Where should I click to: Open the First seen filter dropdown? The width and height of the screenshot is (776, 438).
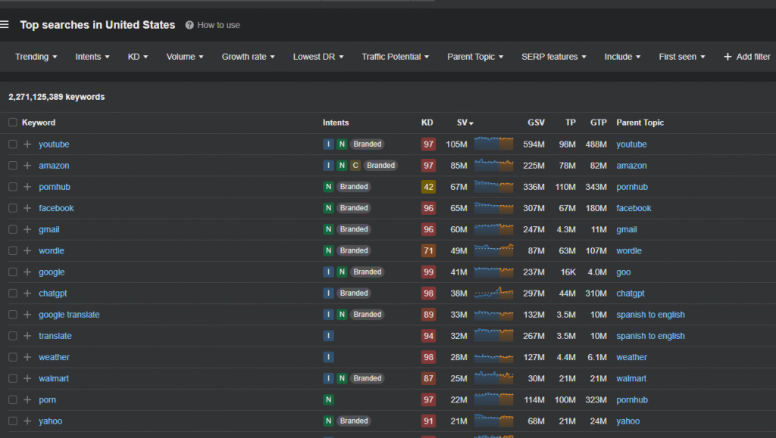click(x=681, y=57)
